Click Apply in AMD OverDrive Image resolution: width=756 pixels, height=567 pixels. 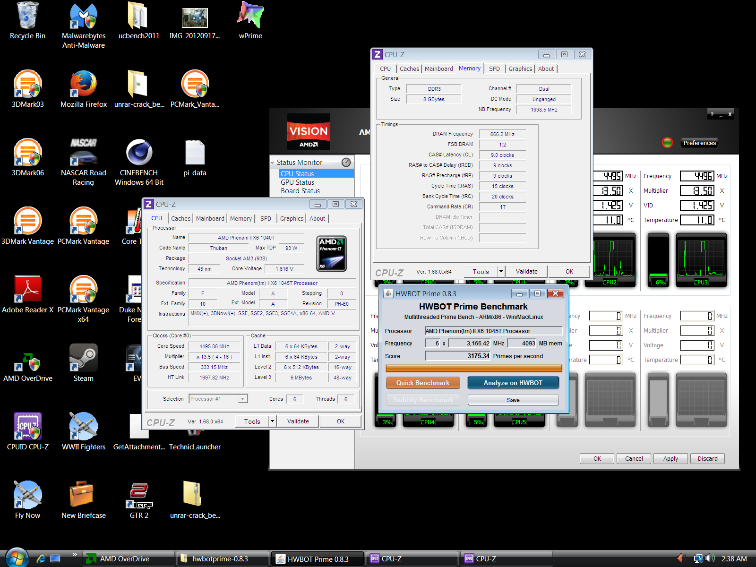[x=670, y=458]
